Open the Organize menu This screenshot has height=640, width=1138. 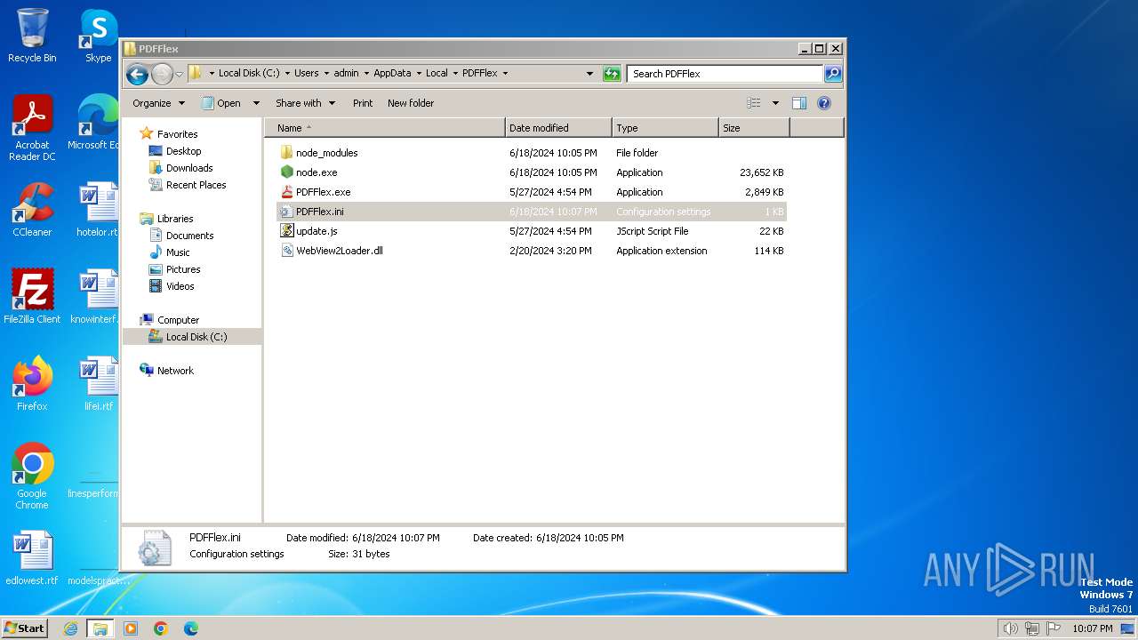(158, 103)
